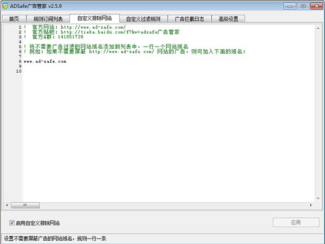Viewport: 325px width, 244px height.
Task: Go to the 自定义过滤规则 tab
Action: (143, 19)
